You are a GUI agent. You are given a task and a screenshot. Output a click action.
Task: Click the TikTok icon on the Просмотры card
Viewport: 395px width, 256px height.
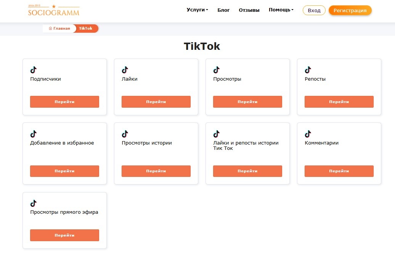click(217, 70)
